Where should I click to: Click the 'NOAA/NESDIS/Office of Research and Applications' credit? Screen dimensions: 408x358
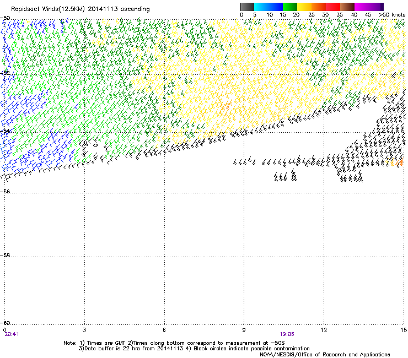click(325, 354)
